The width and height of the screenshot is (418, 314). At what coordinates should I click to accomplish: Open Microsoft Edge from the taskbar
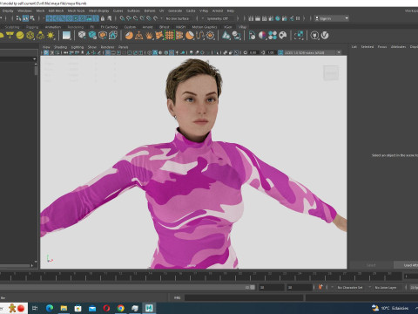(x=50, y=308)
